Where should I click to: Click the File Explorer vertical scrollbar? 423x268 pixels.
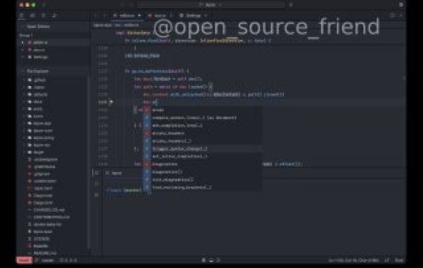[x=88, y=162]
